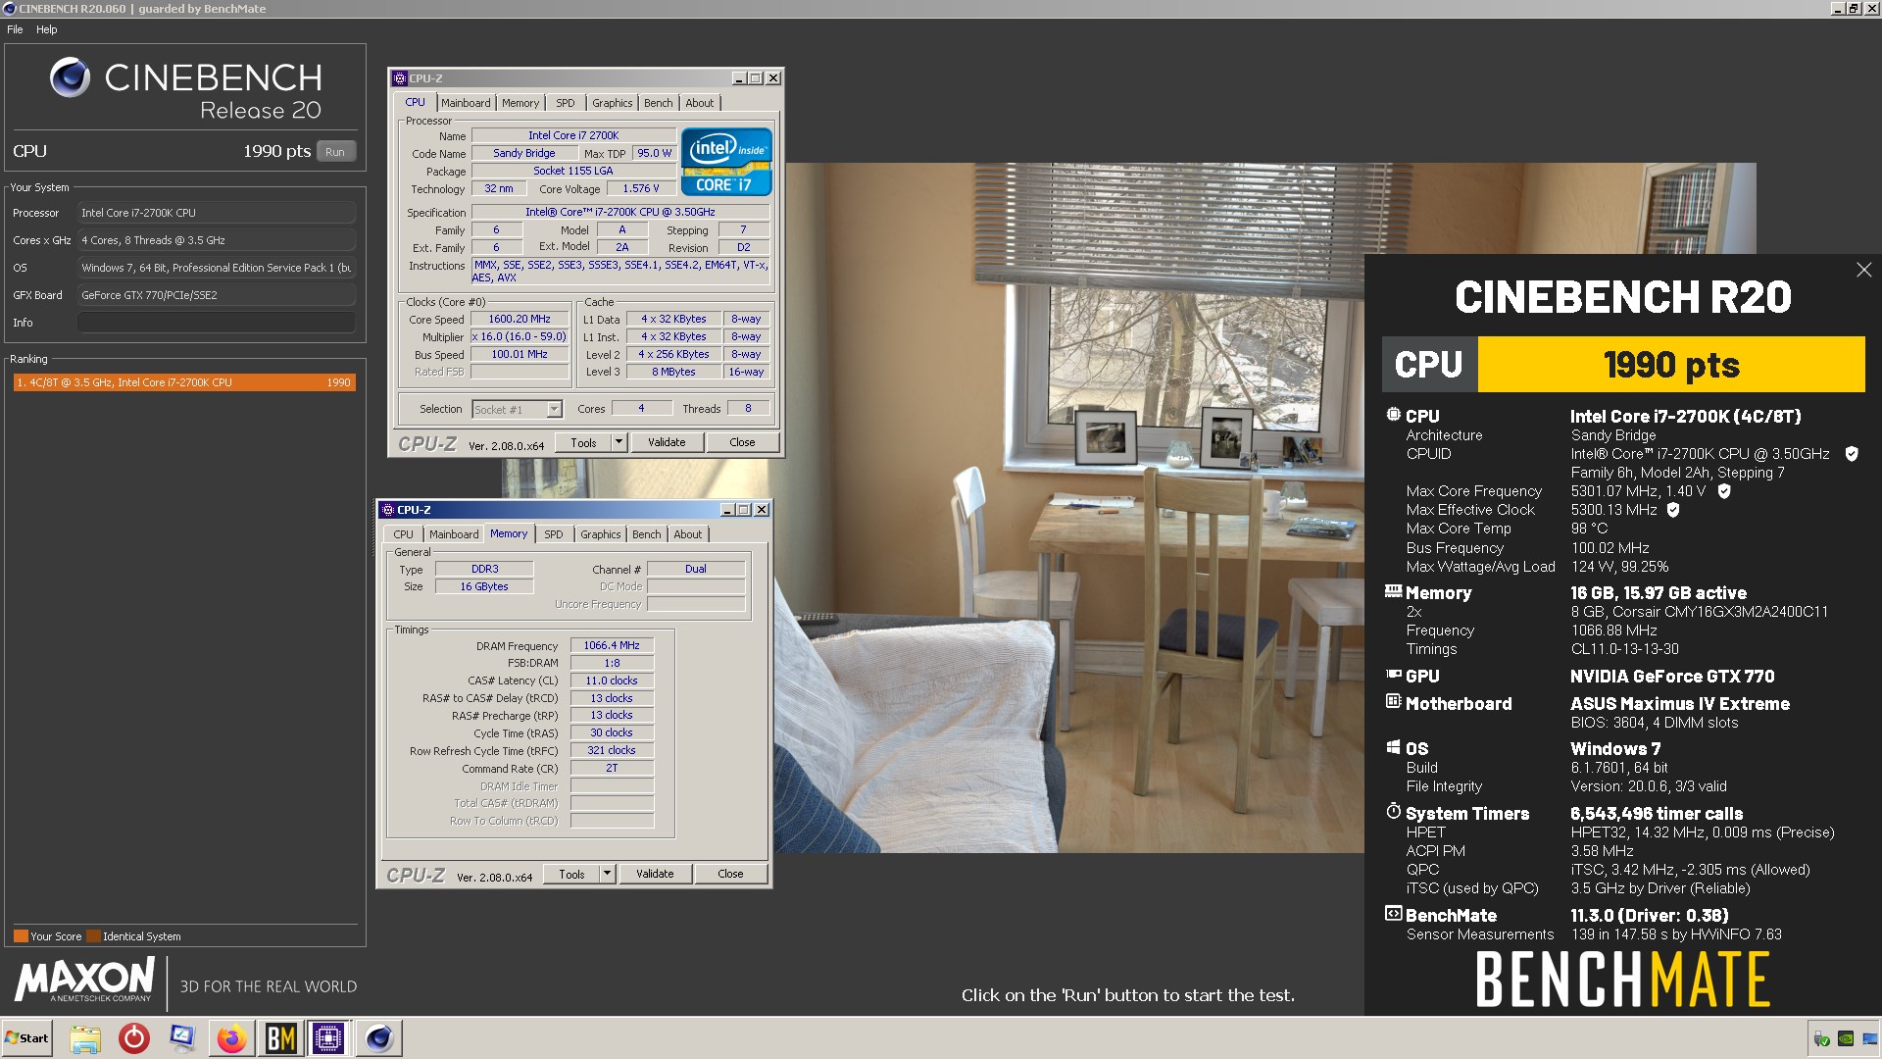Click the BenchMate Memory icon
1882x1059 pixels.
click(1393, 591)
